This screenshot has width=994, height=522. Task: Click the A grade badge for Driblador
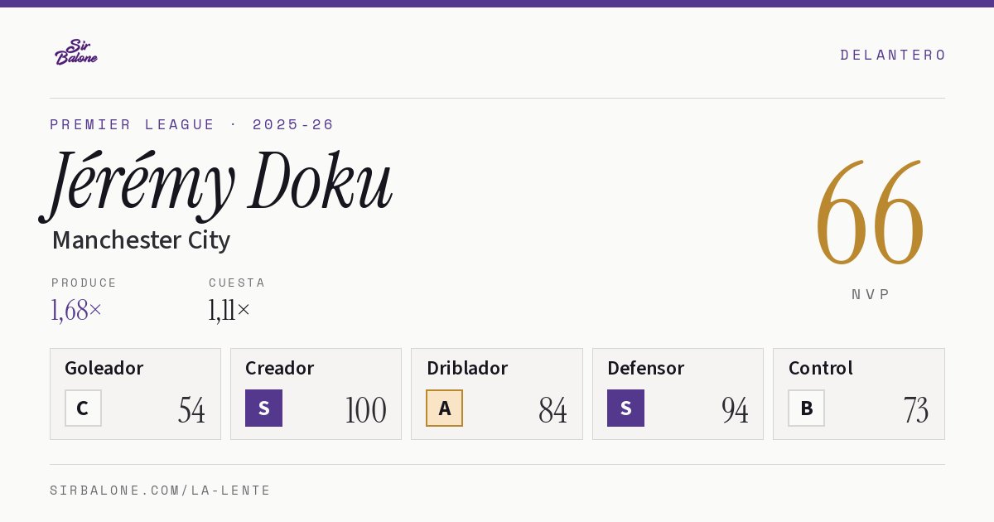pos(444,408)
